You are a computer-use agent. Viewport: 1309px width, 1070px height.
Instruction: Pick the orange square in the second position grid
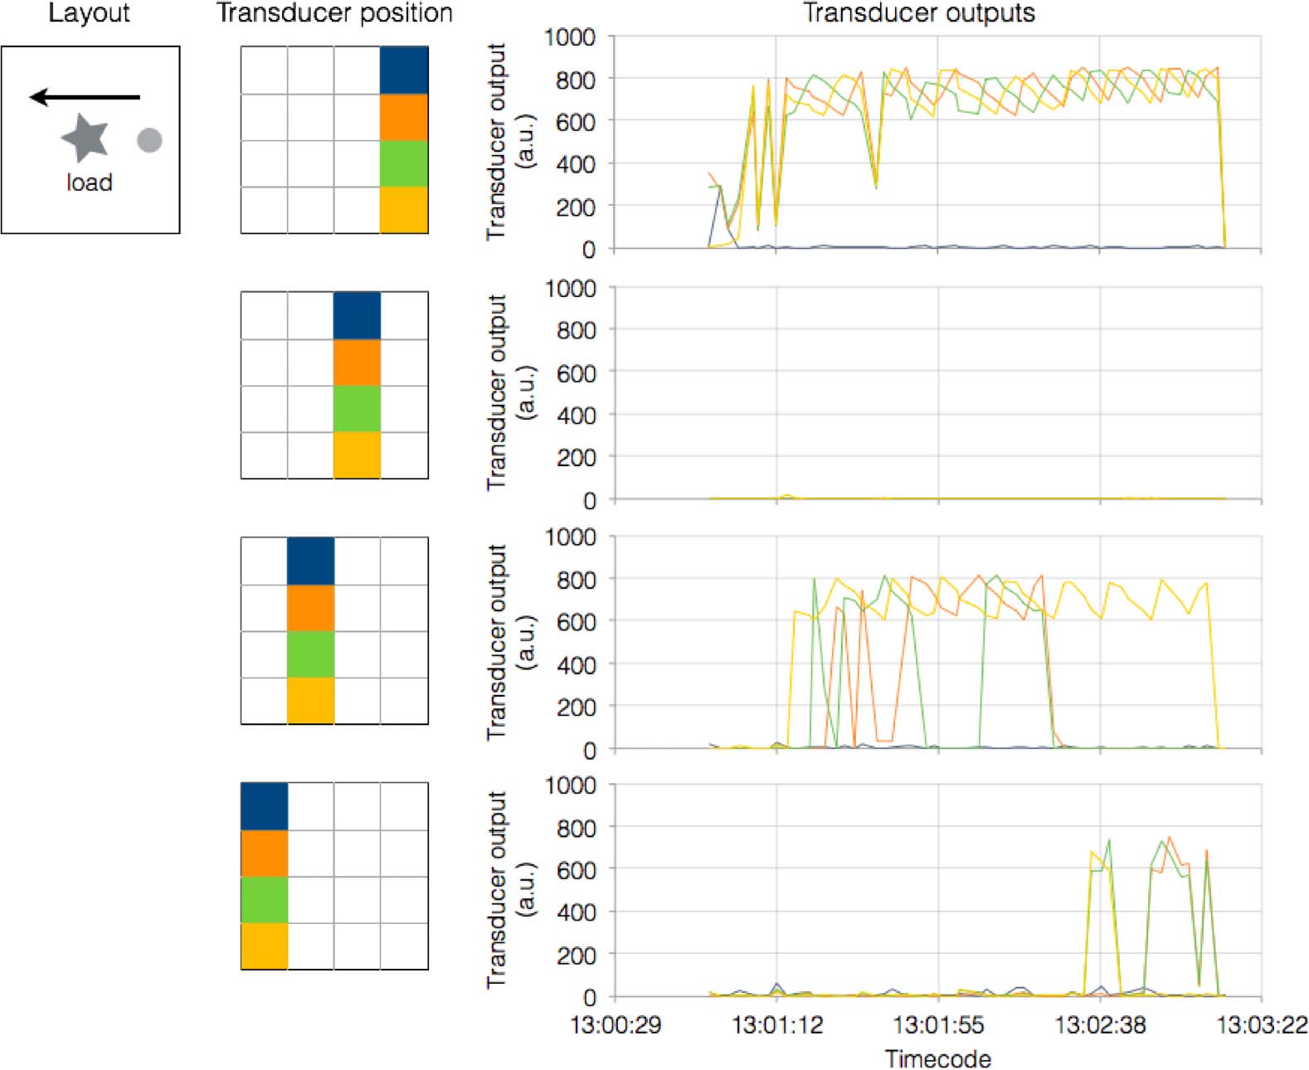(358, 362)
